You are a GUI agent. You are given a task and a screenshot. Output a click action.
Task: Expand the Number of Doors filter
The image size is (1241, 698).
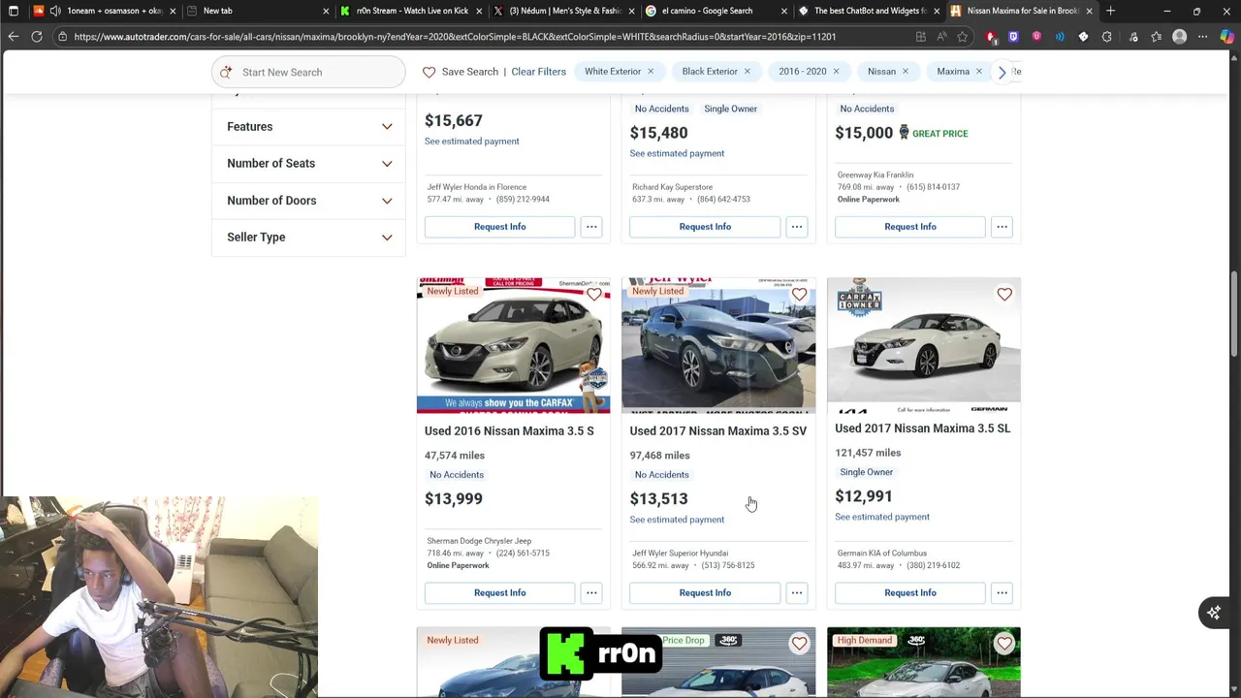(x=309, y=201)
